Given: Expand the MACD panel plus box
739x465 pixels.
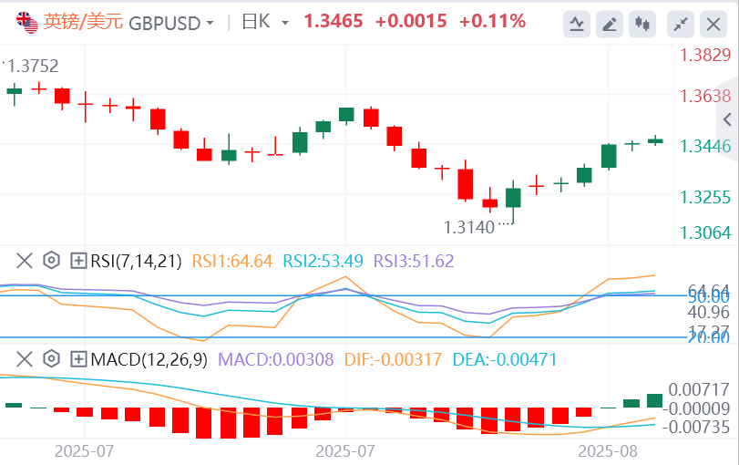Looking at the screenshot, I should click(78, 359).
